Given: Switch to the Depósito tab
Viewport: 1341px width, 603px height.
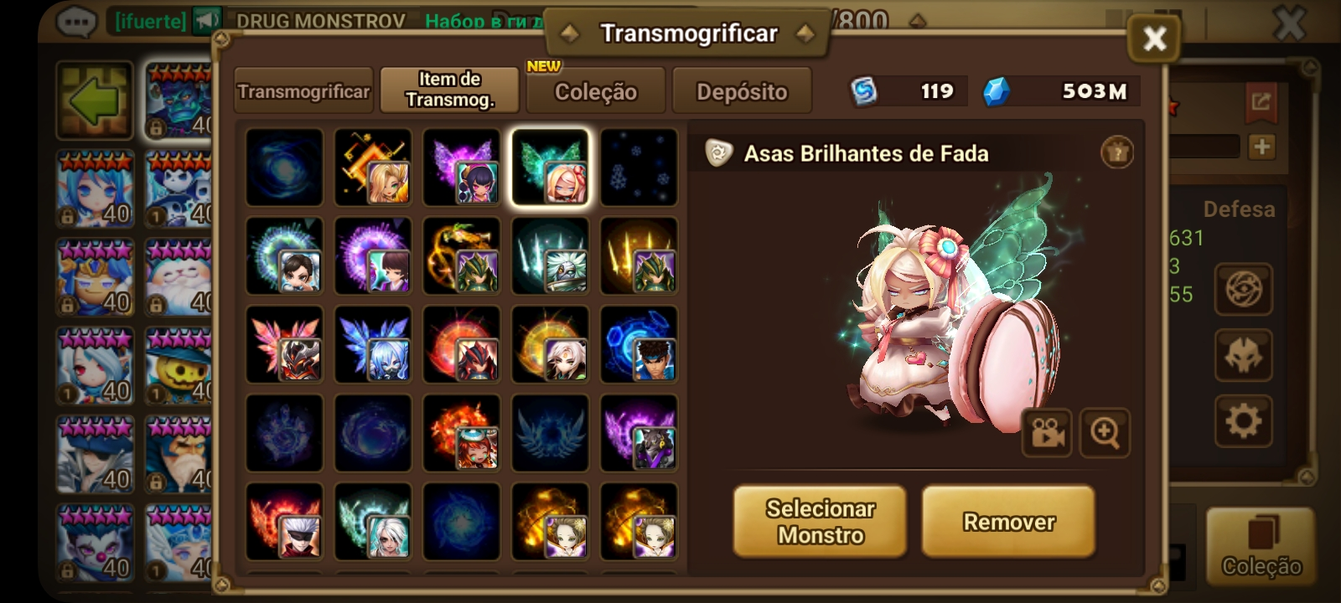Looking at the screenshot, I should coord(742,91).
